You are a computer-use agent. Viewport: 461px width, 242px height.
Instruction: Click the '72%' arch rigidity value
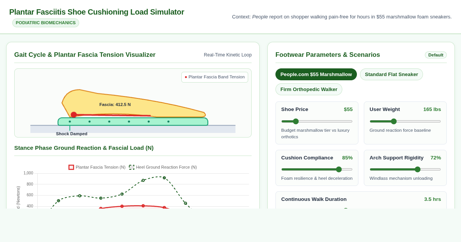436,157
